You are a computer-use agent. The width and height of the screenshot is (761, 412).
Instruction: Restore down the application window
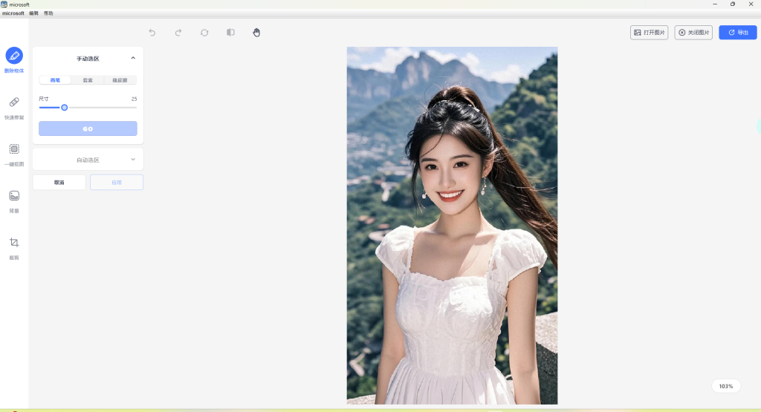732,4
